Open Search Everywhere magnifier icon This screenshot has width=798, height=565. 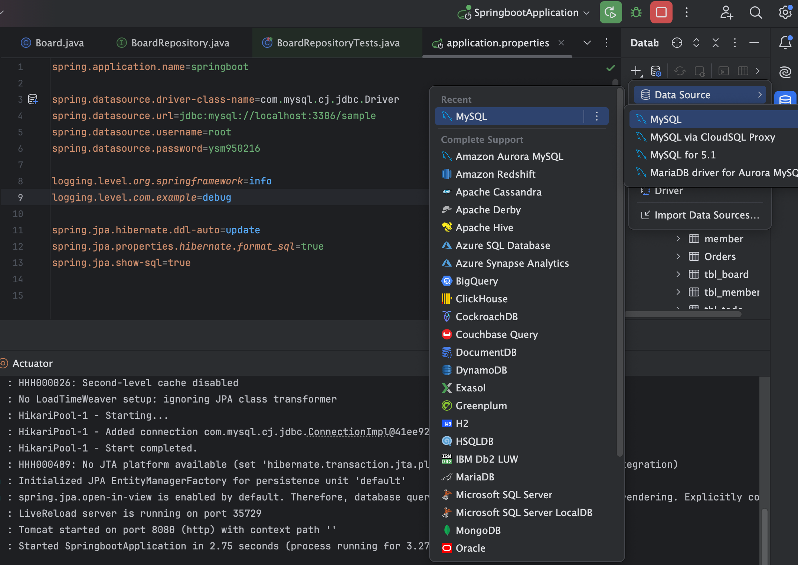pos(756,13)
